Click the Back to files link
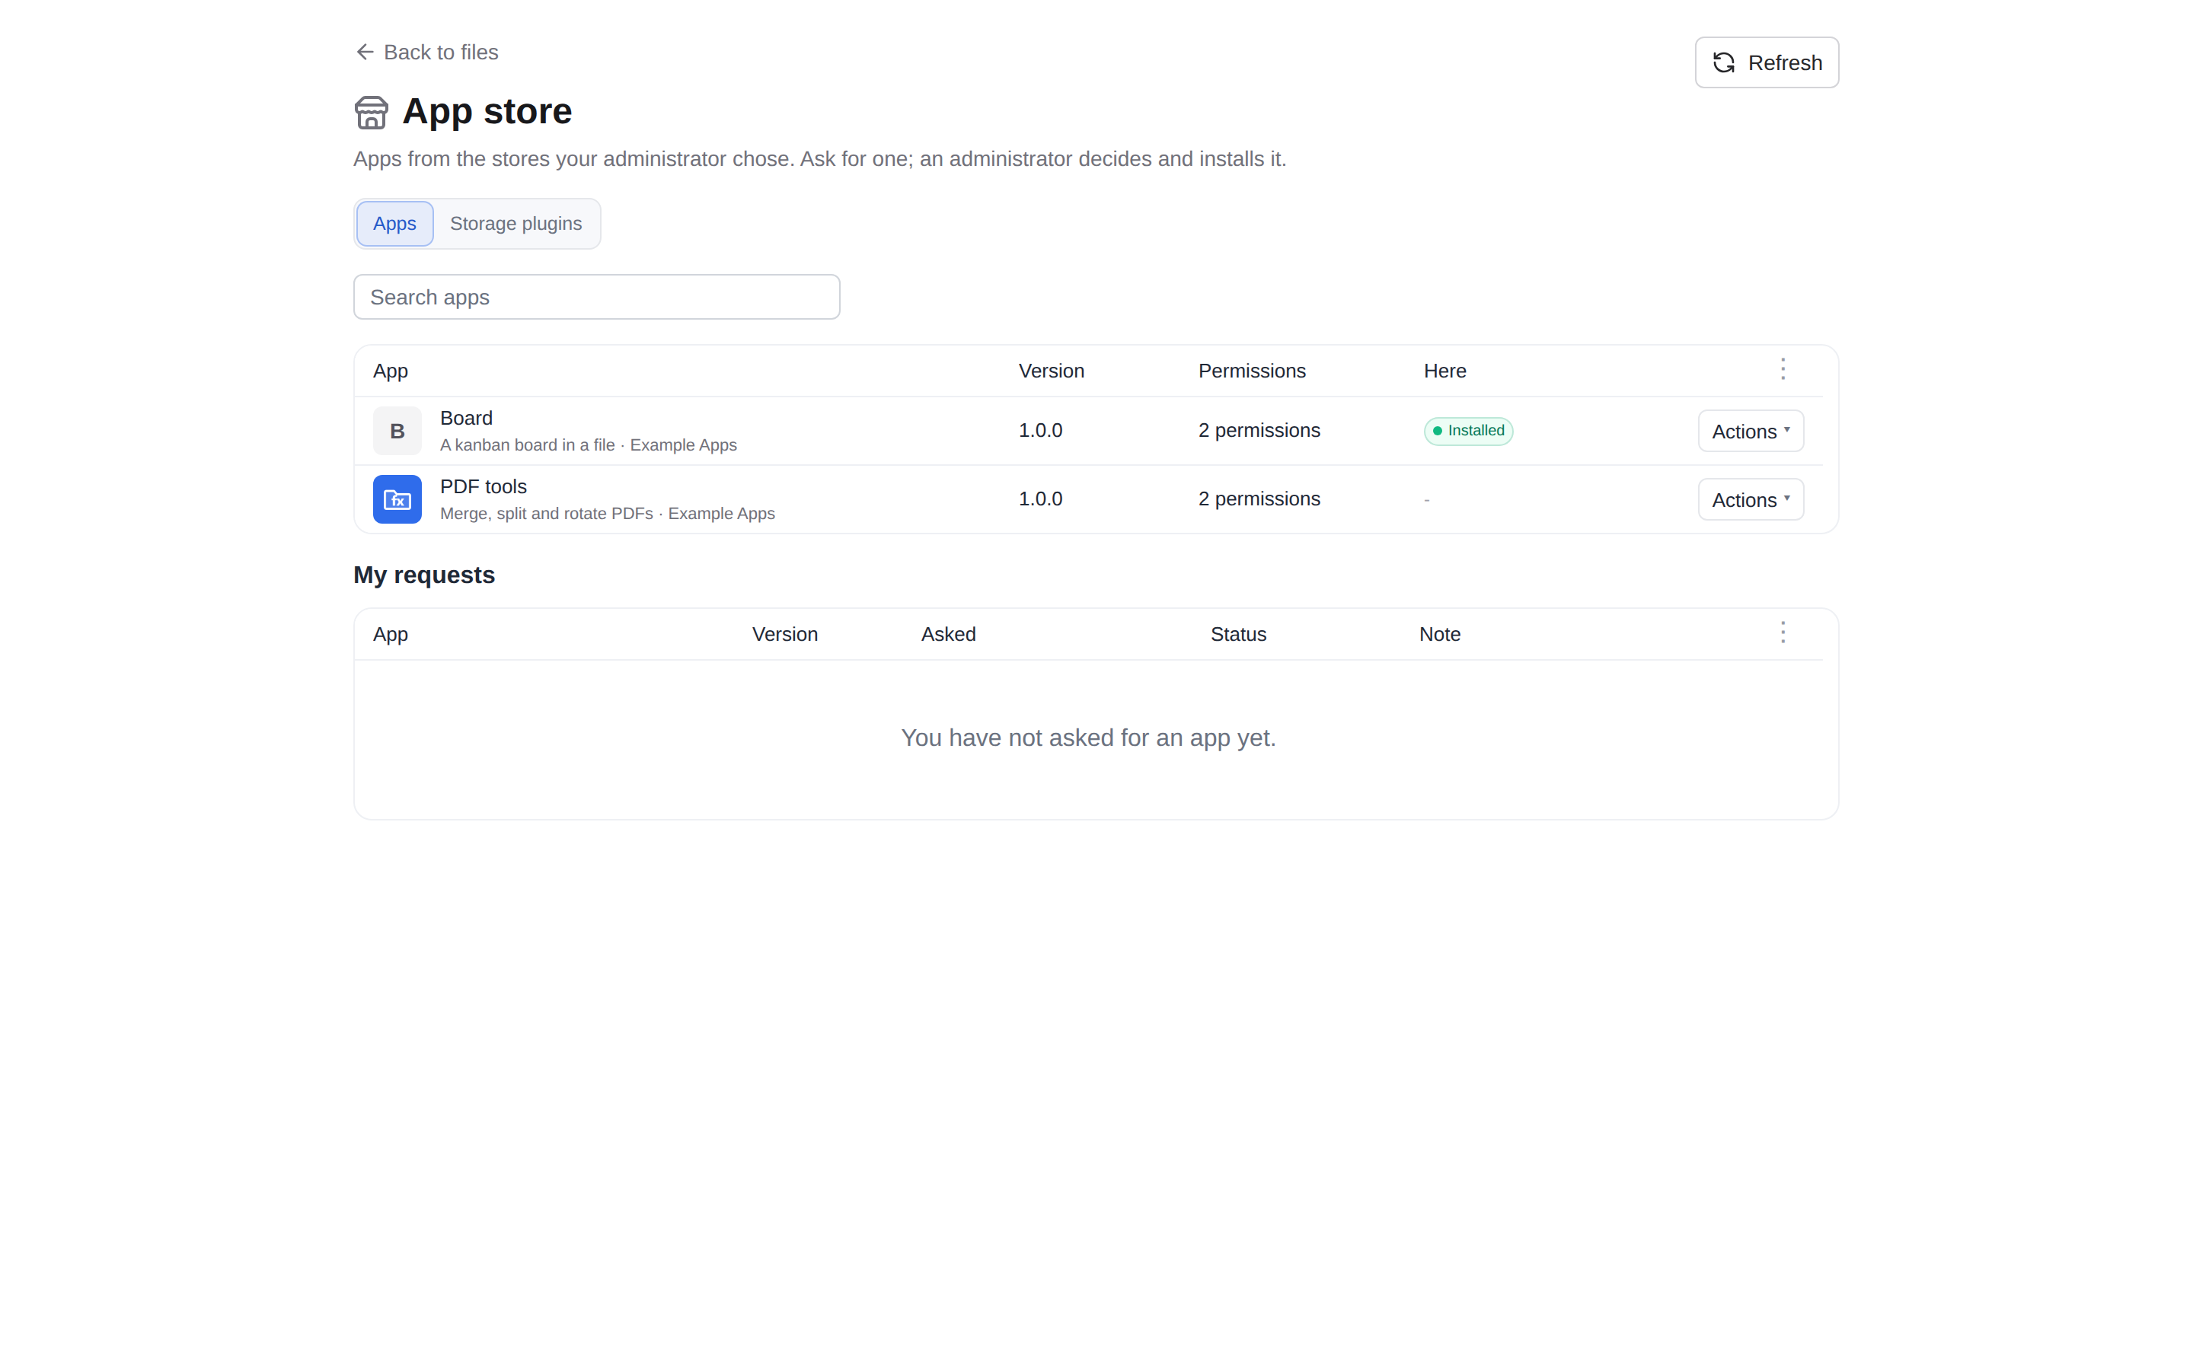The width and height of the screenshot is (2193, 1370). (426, 53)
